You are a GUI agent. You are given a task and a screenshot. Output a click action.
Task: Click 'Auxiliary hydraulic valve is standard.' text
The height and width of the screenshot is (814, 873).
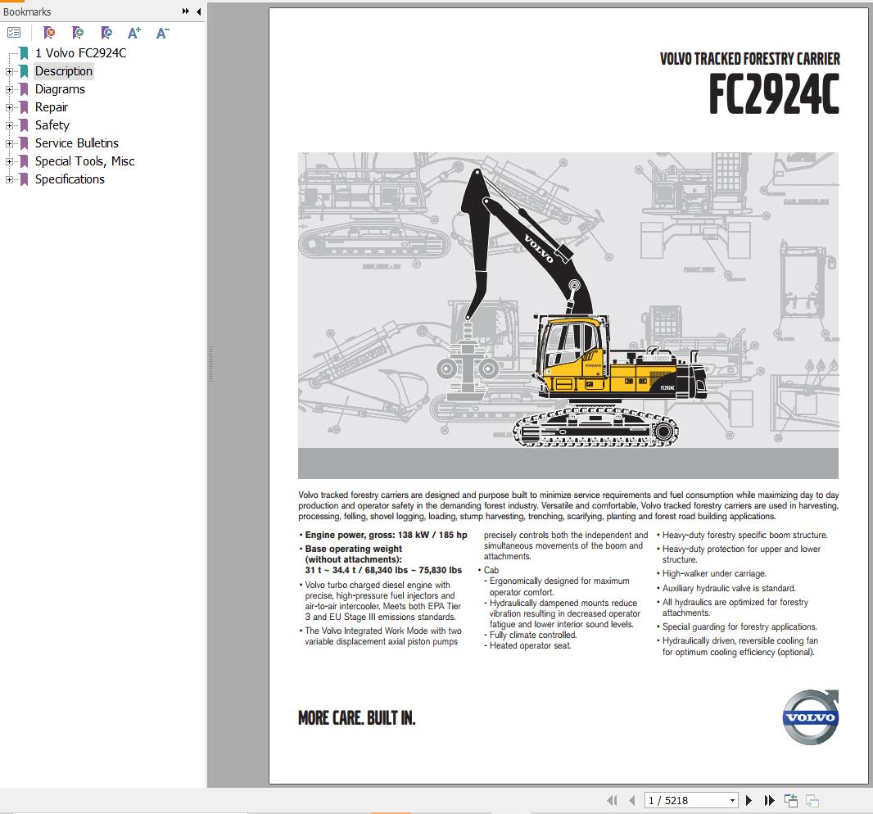(729, 588)
